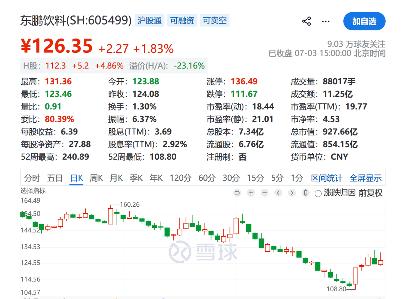Click the 成交额 value 11.25亿
403x299 pixels.
click(x=338, y=94)
